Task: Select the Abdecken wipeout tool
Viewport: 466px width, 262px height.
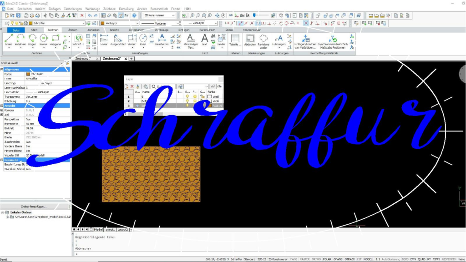Action: [x=250, y=40]
